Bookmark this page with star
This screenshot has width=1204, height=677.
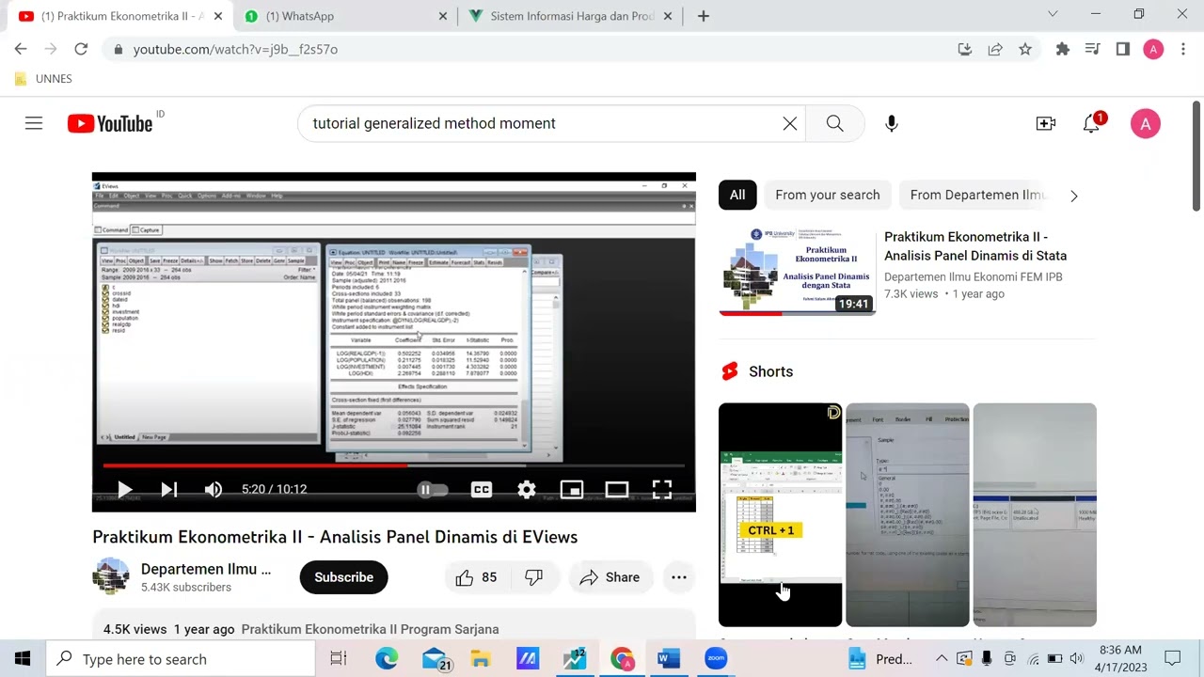[x=1025, y=49]
